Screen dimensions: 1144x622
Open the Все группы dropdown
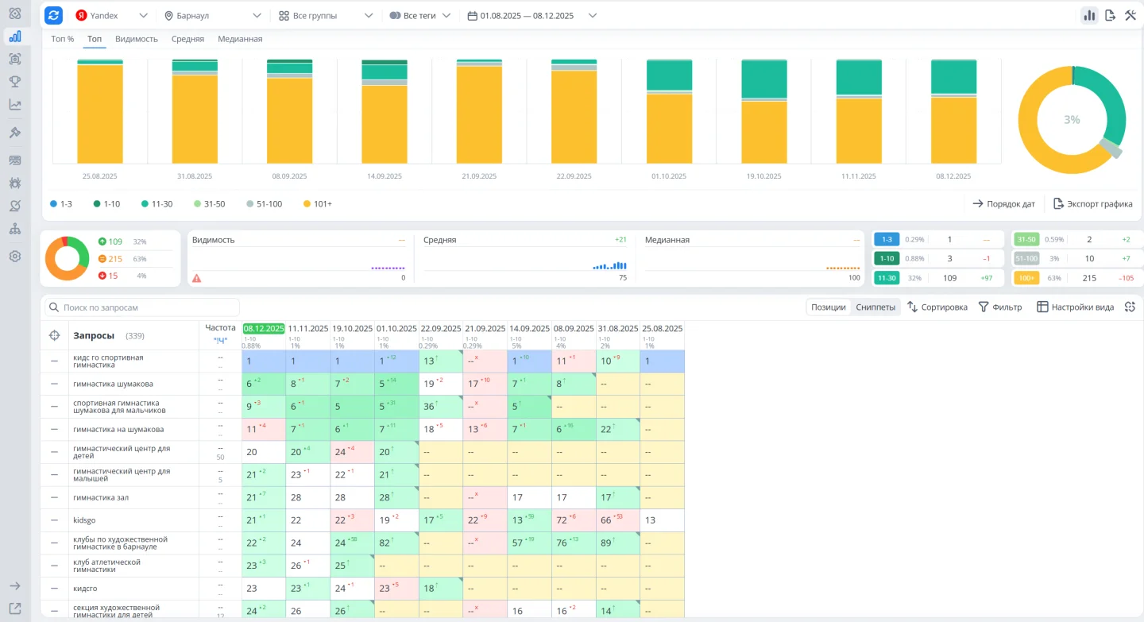(326, 16)
